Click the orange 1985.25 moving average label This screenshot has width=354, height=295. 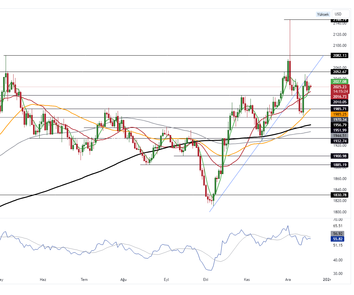pyautogui.click(x=340, y=114)
